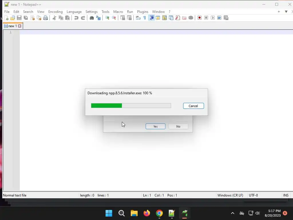Click the Save recorded macro icon

tap(226, 18)
